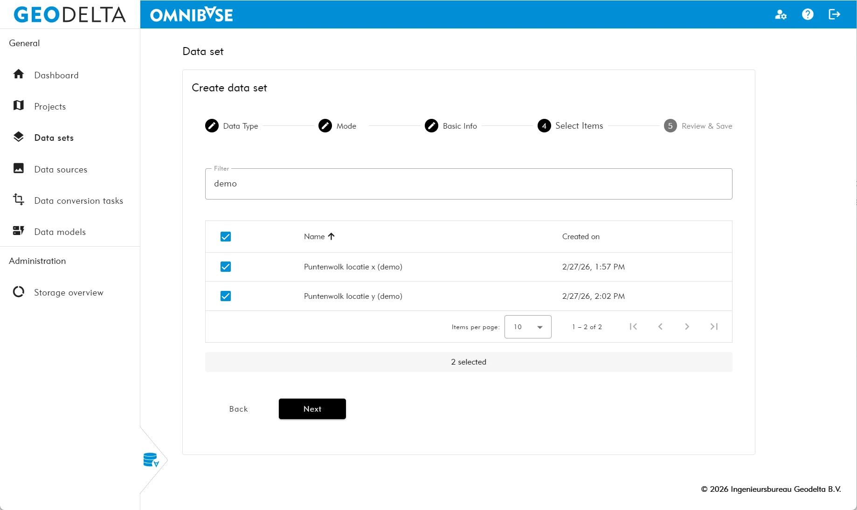
Task: Click the logout icon in top bar
Action: (834, 14)
